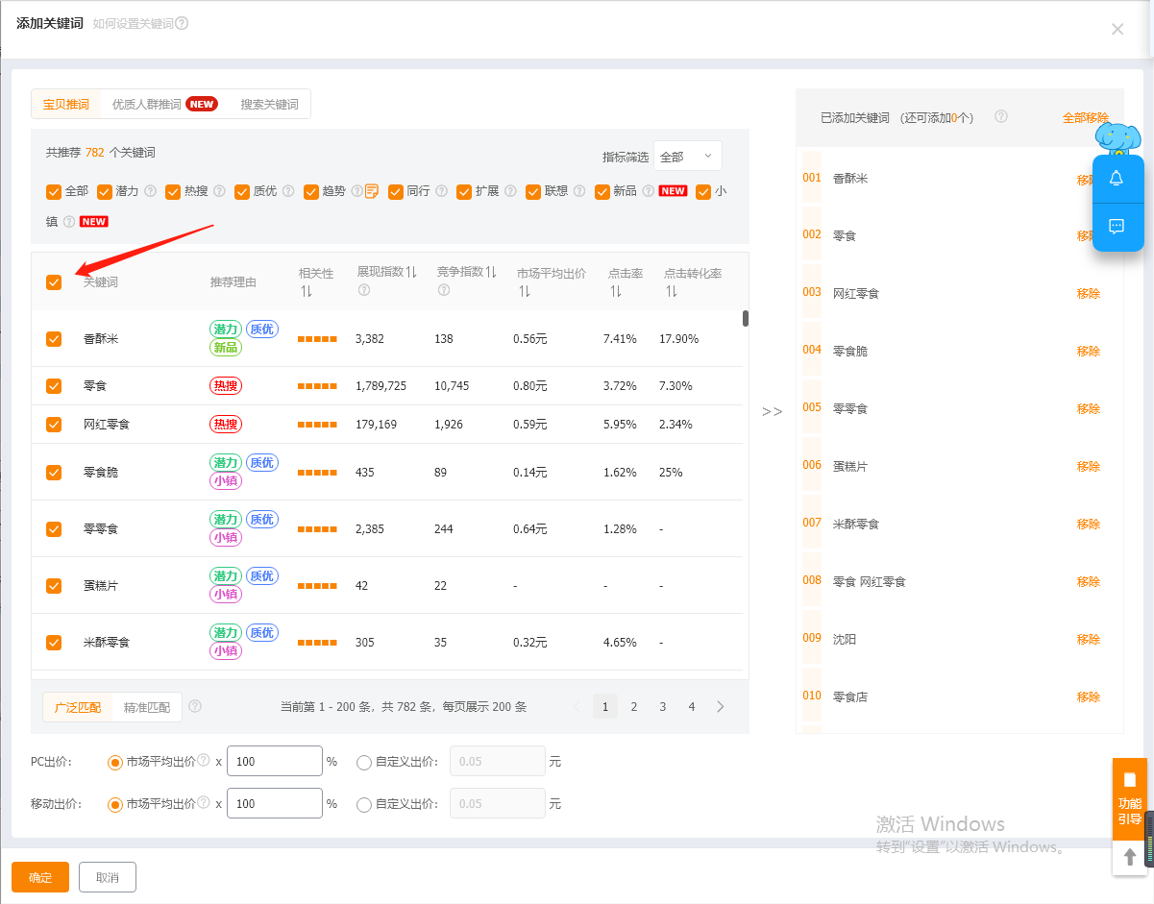The width and height of the screenshot is (1154, 904).
Task: Go to next page arrow in pagination
Action: pos(721,706)
